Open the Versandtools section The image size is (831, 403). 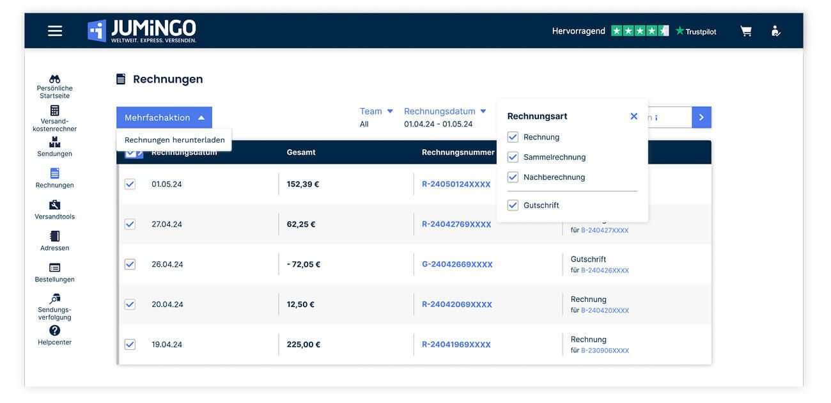click(54, 210)
